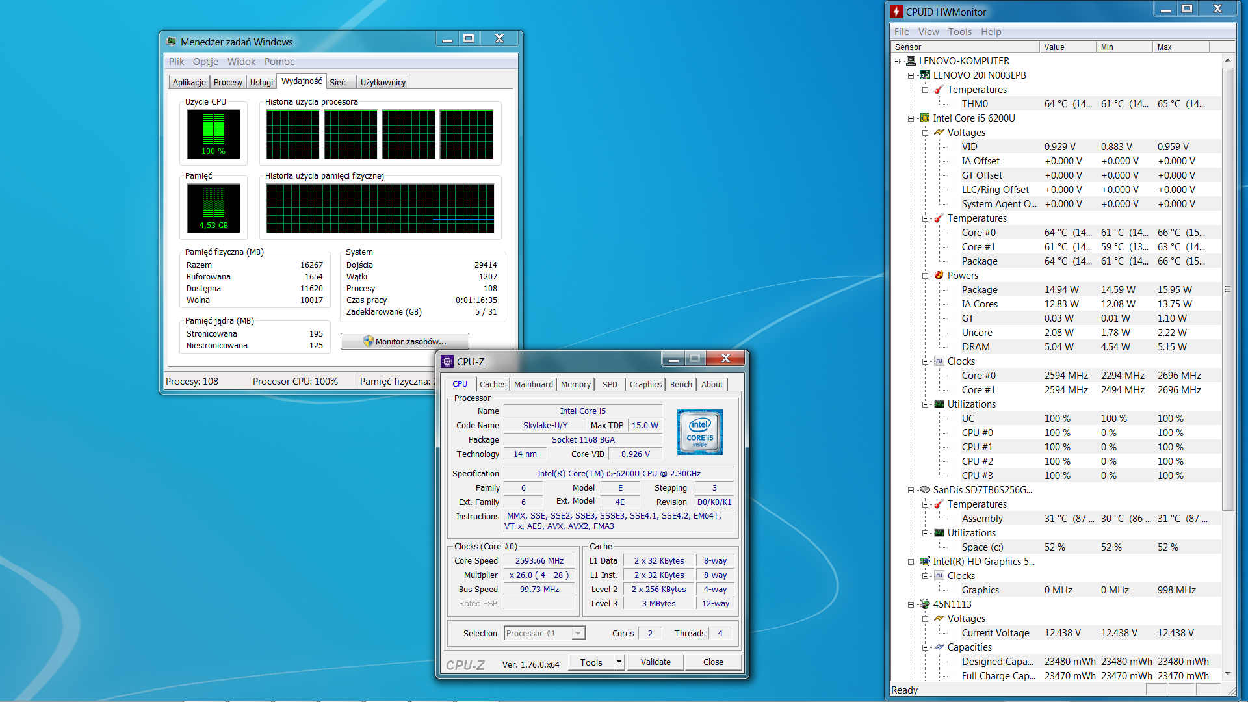The height and width of the screenshot is (702, 1248).
Task: Click the Intel Core i5 logo in CPU-Z
Action: (x=700, y=432)
